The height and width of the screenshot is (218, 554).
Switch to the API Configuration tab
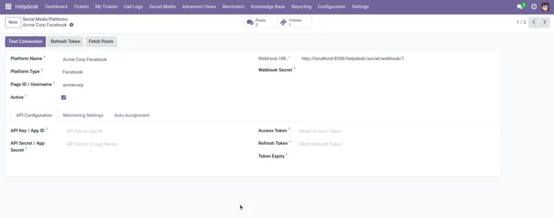[34, 115]
